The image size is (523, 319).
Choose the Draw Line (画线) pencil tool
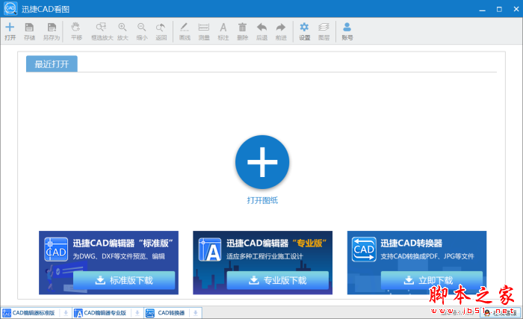pos(185,31)
